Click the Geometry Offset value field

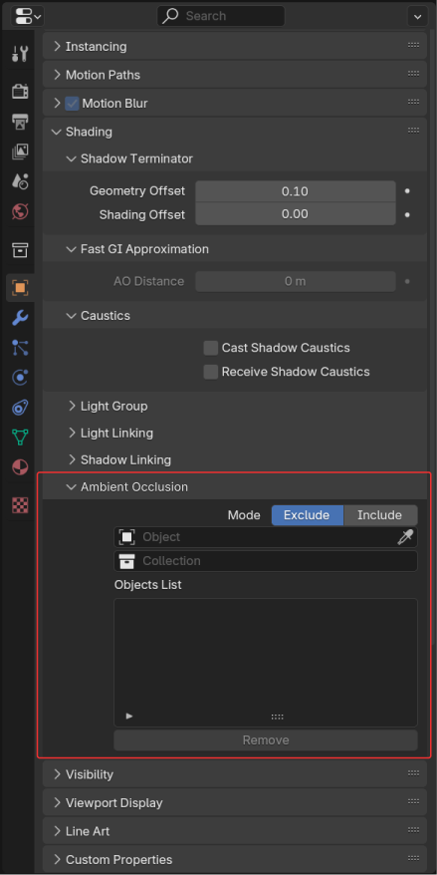tap(296, 191)
